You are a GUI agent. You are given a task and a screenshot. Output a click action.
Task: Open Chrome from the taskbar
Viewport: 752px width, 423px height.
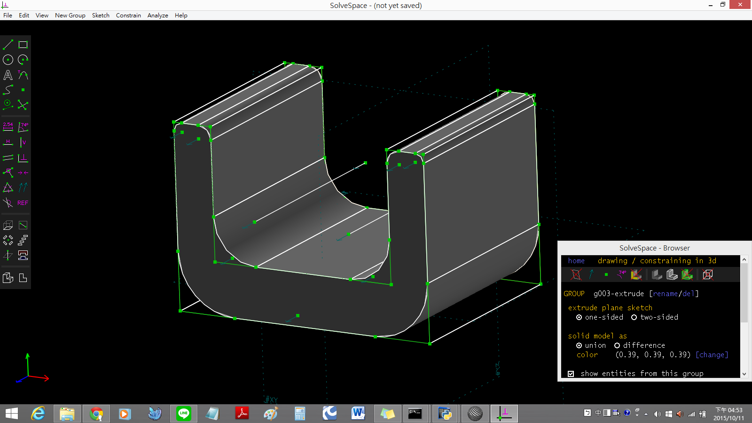[x=96, y=414]
